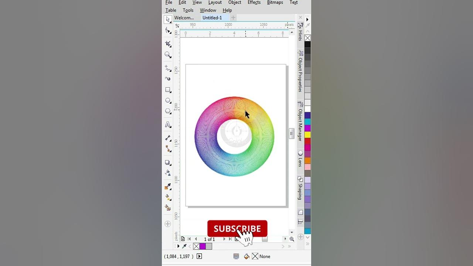Viewport: 473px width, 266px height.
Task: Open the Layout menu
Action: click(x=215, y=3)
